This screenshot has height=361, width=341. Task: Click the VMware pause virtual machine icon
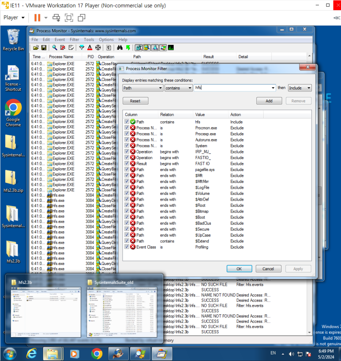pos(37,18)
